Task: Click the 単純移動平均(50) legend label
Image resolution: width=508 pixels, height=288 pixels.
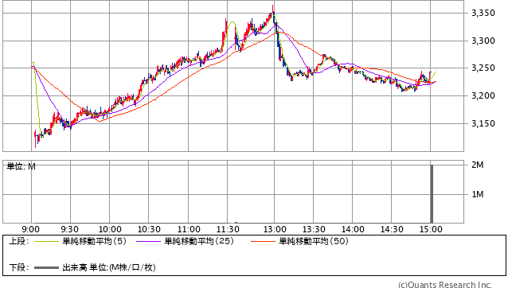Action: (314, 241)
